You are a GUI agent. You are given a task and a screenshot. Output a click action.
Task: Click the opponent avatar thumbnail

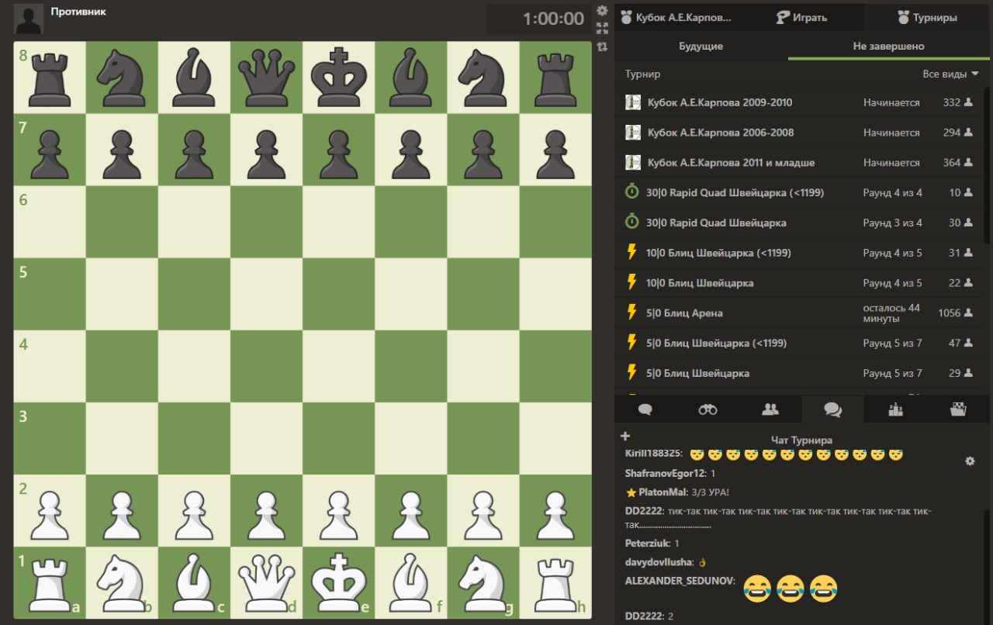pos(29,19)
